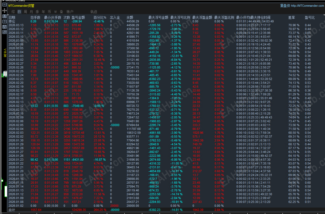Click the 日期 column header

point(12,17)
